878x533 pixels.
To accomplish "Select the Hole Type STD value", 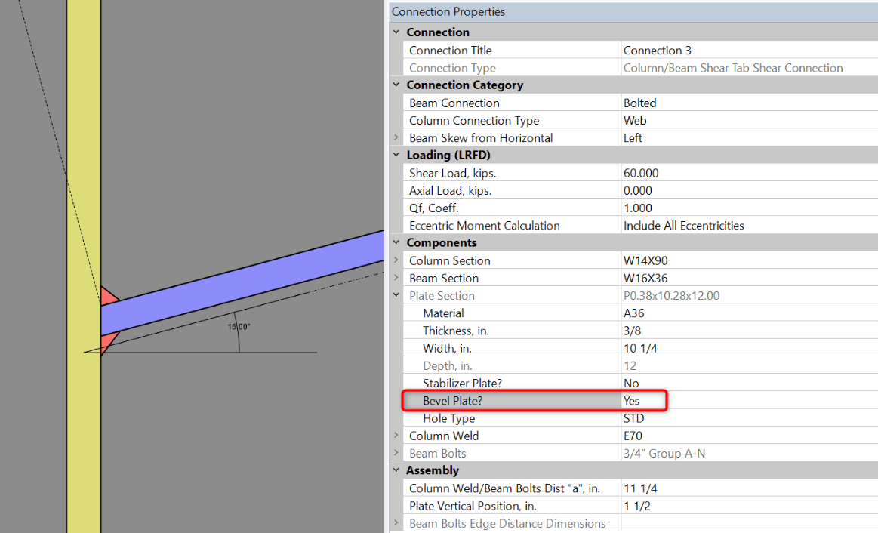I will 747,418.
